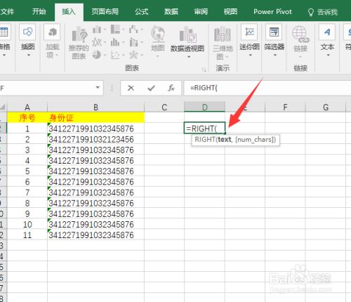Click the 迷你图 sparklines icon
This screenshot has width=351, height=302.
[x=249, y=32]
